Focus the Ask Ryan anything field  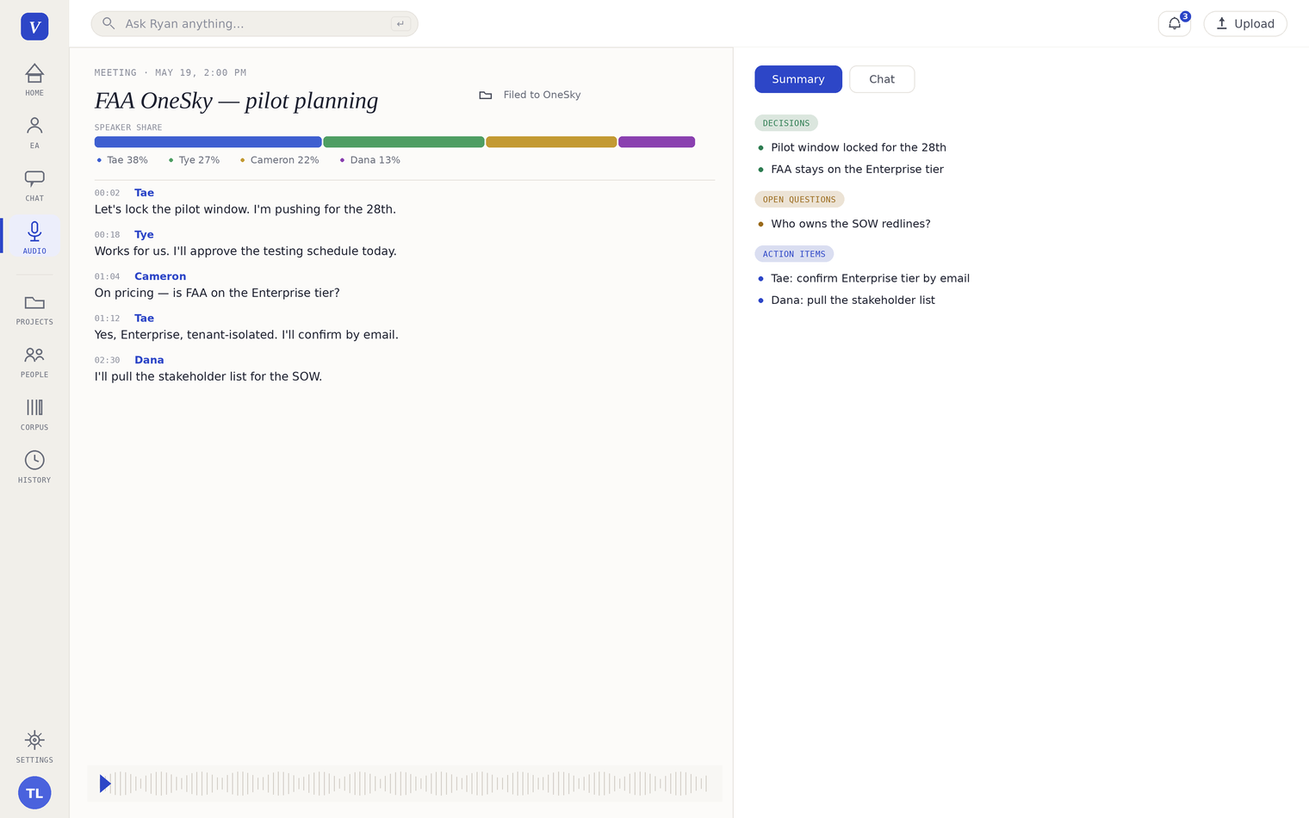(255, 24)
